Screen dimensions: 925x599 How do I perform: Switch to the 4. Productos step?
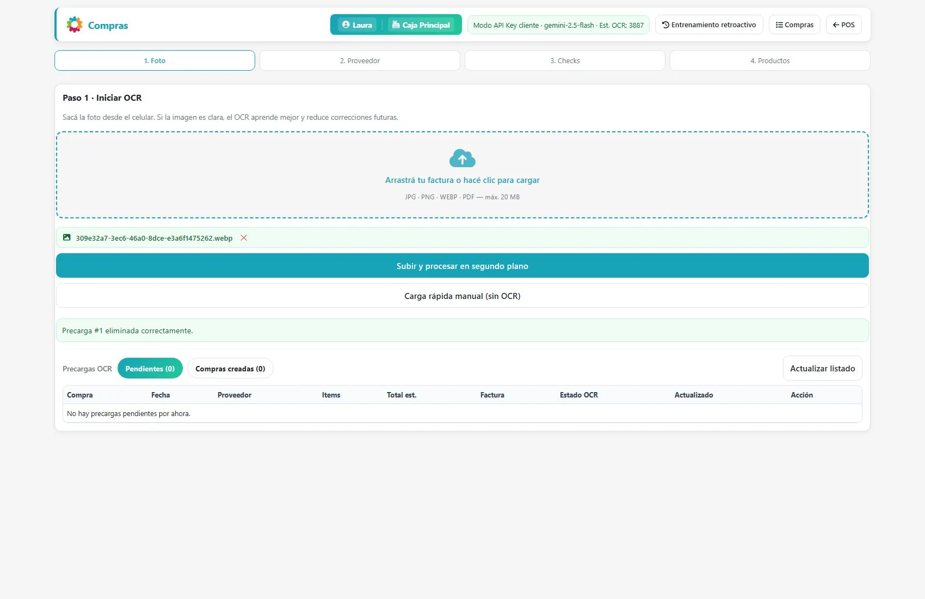(770, 60)
